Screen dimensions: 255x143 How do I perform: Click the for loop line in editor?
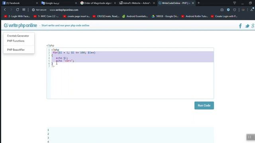[x=74, y=53]
